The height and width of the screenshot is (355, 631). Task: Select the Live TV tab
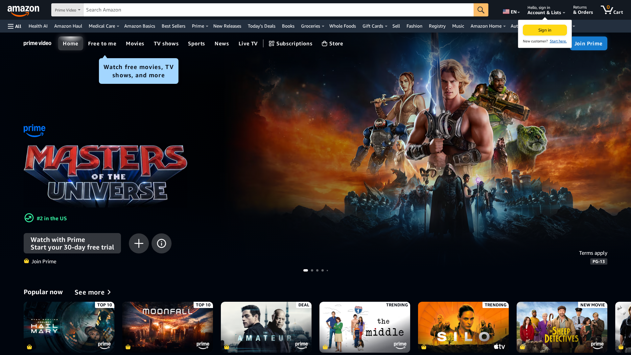pyautogui.click(x=248, y=43)
